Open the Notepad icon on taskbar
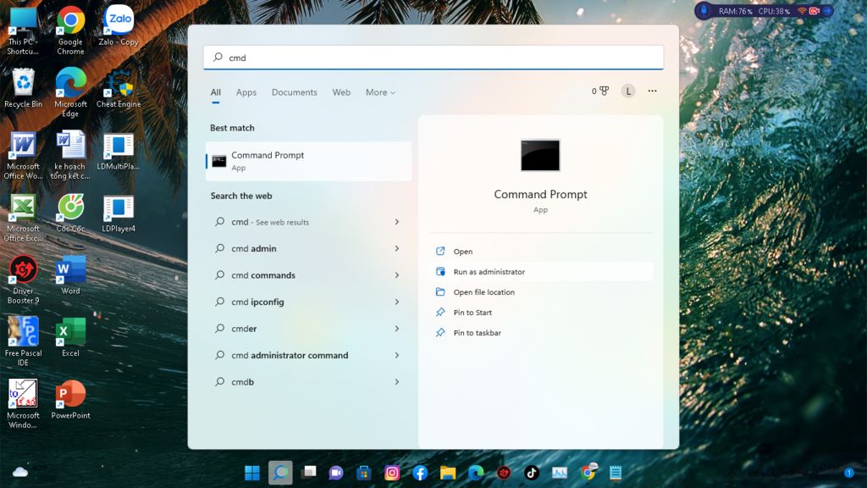867x488 pixels. [x=616, y=473]
